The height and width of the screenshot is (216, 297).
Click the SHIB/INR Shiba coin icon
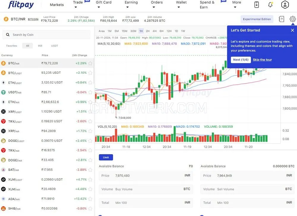coord(3,208)
